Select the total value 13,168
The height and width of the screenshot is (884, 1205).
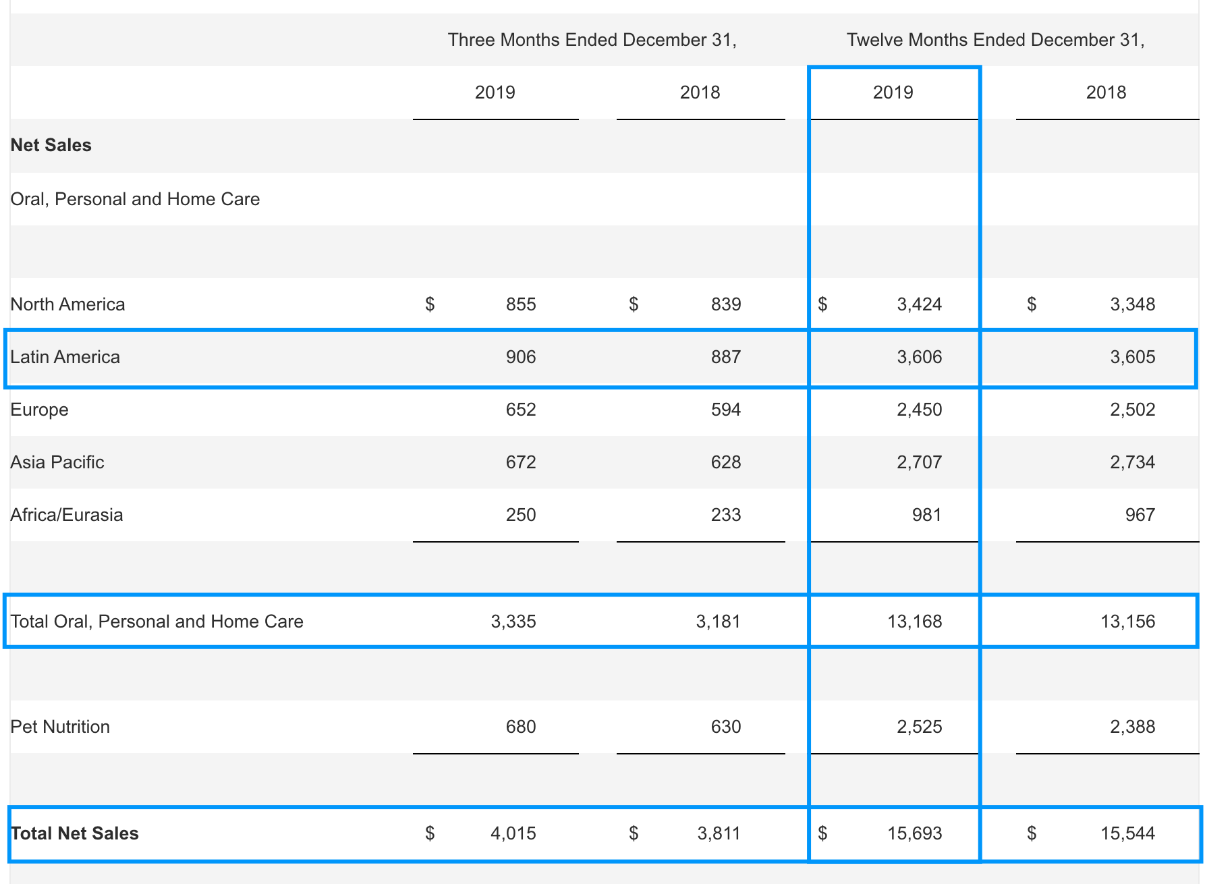[x=914, y=621]
